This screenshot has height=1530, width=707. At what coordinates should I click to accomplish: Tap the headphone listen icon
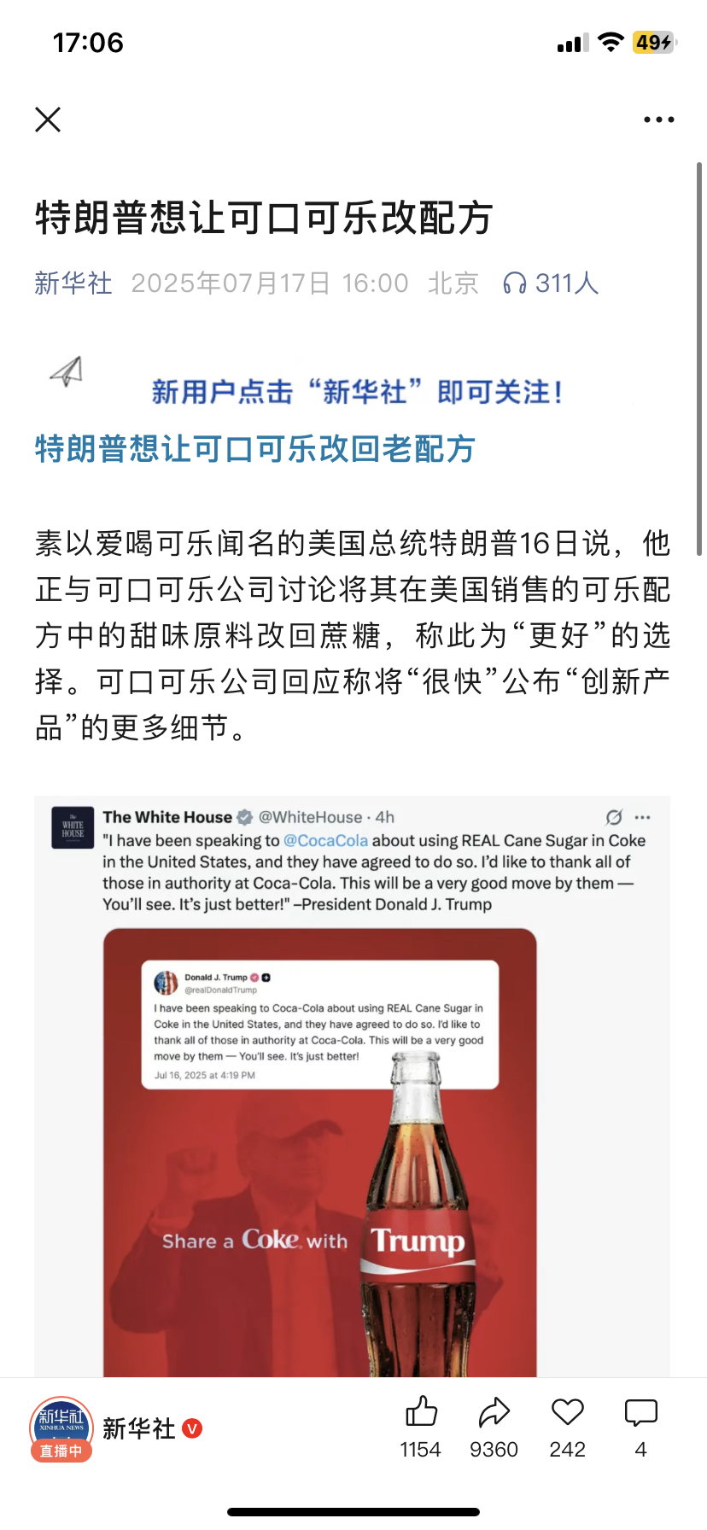pyautogui.click(x=515, y=283)
